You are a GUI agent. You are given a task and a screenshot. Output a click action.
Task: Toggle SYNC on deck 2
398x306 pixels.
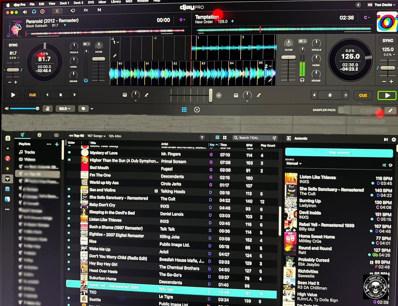click(388, 41)
